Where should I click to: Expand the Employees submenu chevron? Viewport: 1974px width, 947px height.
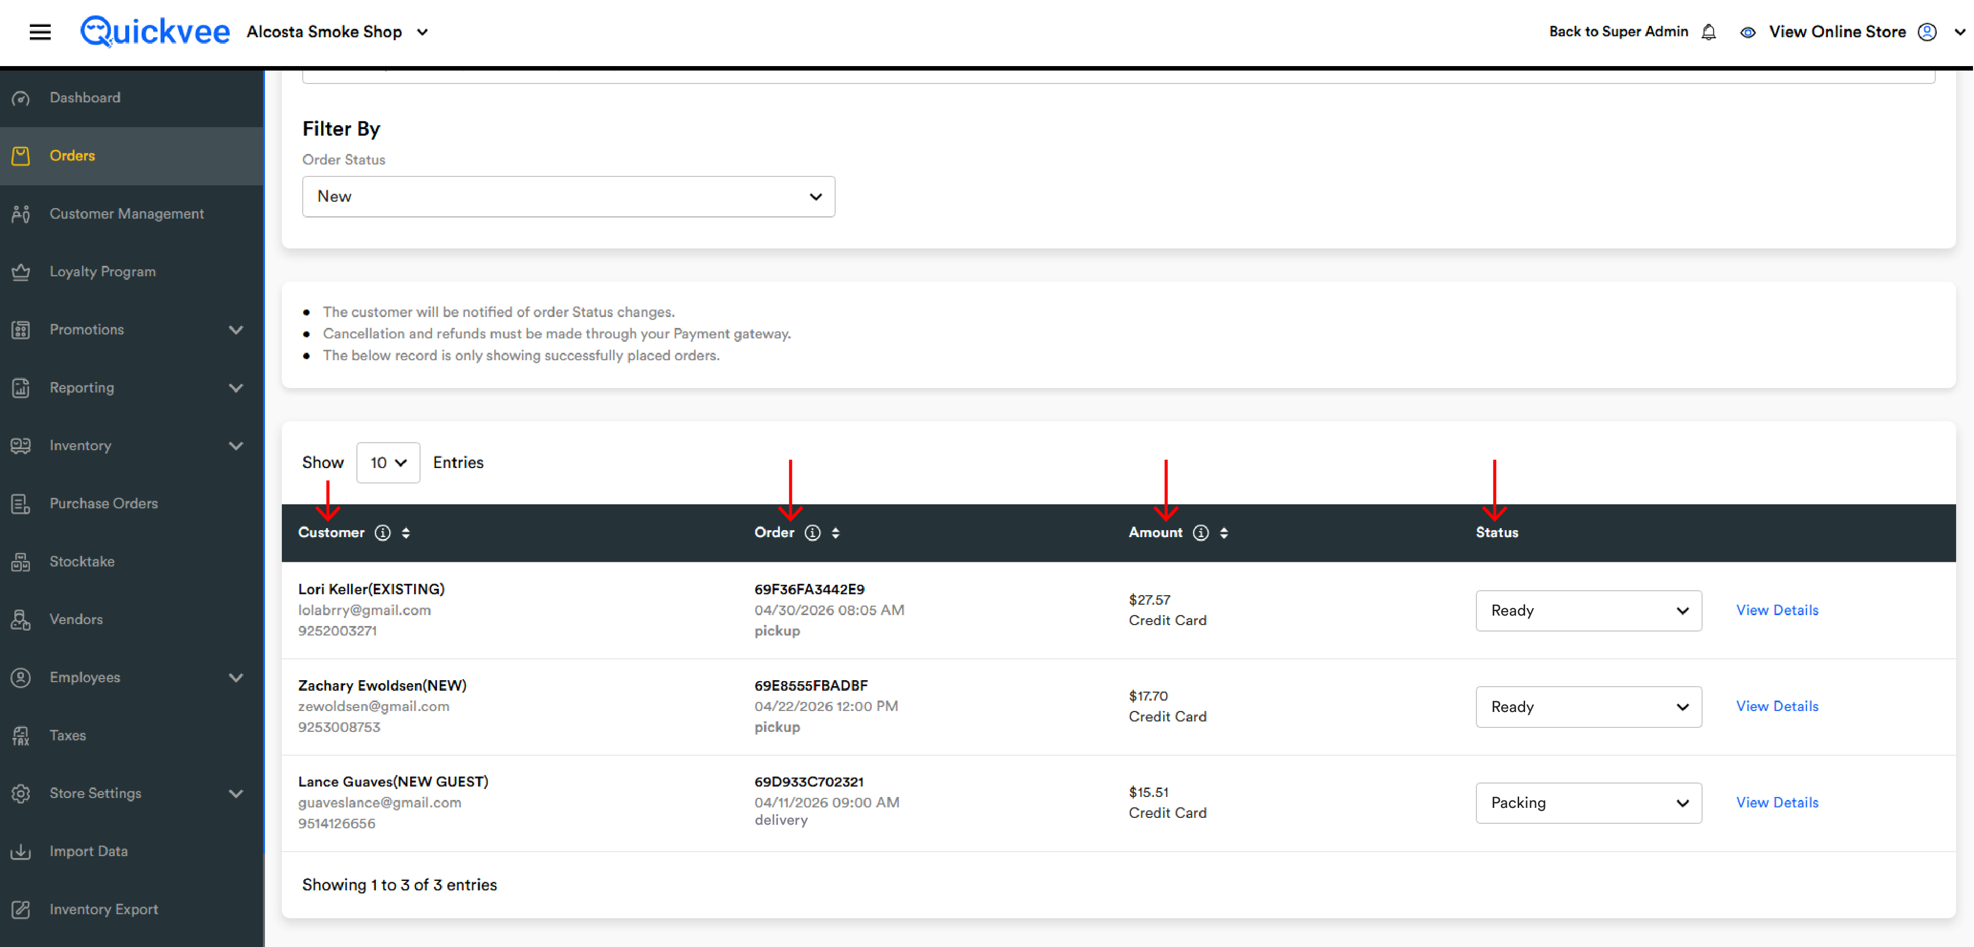coord(236,677)
